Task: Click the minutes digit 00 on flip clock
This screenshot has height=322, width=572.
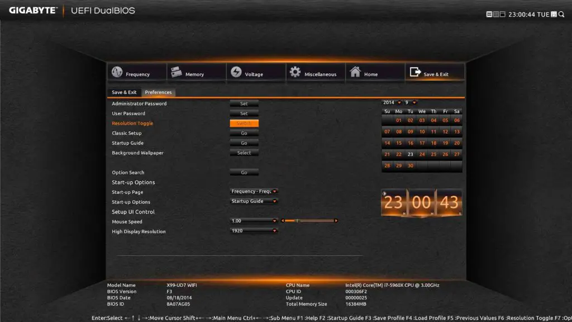Action: click(421, 202)
